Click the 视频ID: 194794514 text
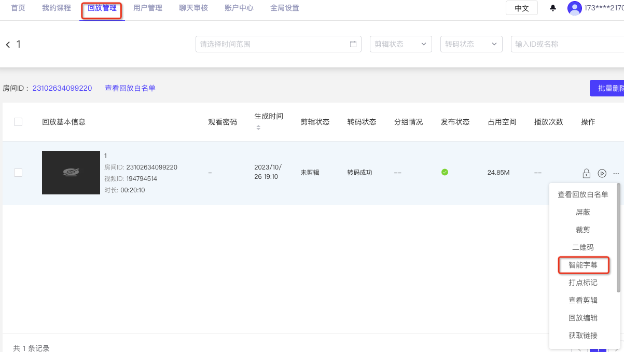This screenshot has height=352, width=624. pyautogui.click(x=131, y=179)
